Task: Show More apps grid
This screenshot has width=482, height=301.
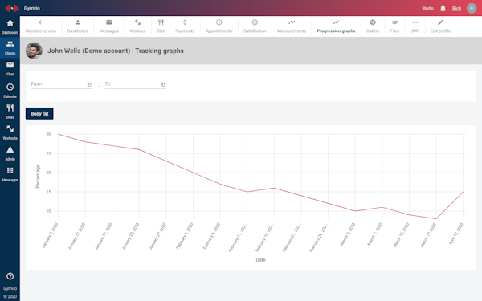Action: 10,174
